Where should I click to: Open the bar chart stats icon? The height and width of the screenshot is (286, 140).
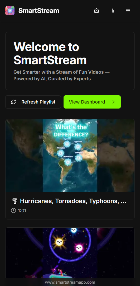click(x=112, y=11)
